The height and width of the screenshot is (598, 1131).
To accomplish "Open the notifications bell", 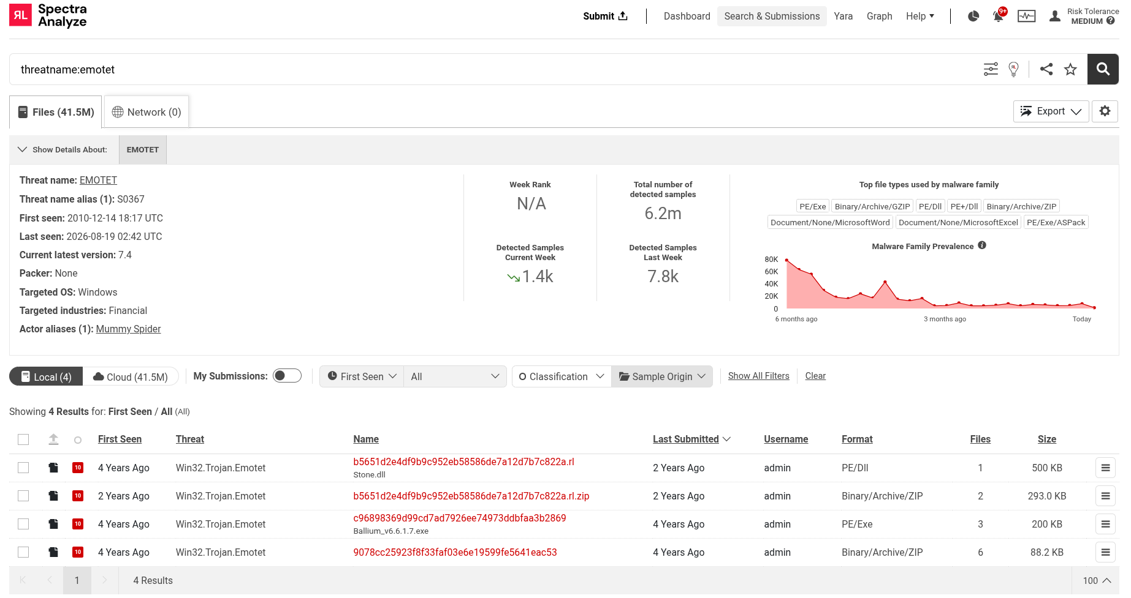I will pyautogui.click(x=999, y=16).
